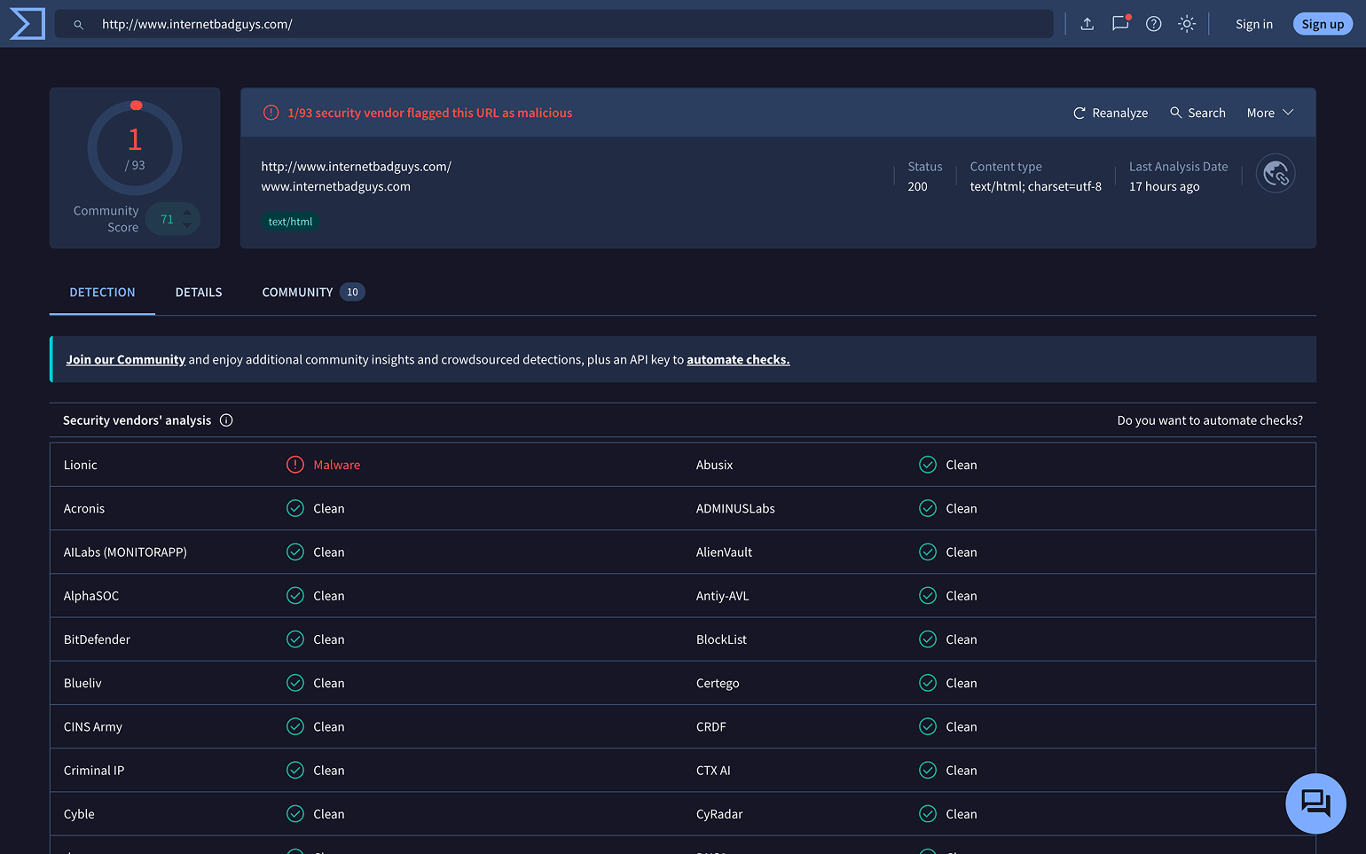Viewport: 1366px width, 854px height.
Task: Open the notifications chat icon
Action: click(1120, 23)
